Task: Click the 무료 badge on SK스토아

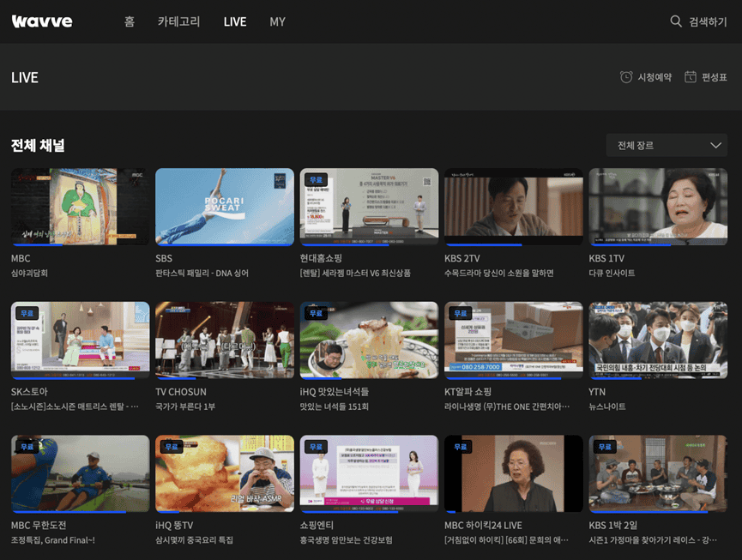Action: pos(27,313)
